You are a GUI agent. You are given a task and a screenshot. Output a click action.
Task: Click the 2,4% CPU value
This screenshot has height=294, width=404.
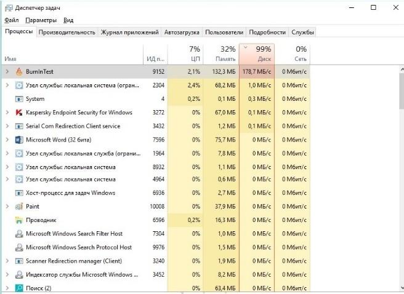[x=194, y=85]
